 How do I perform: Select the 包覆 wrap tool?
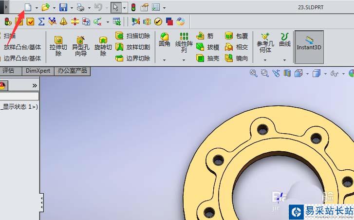tap(236, 36)
